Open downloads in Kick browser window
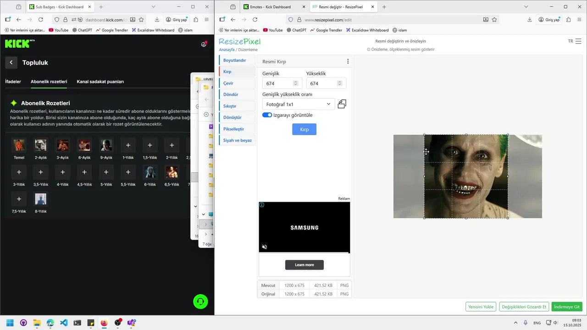587x330 pixels. (x=157, y=20)
